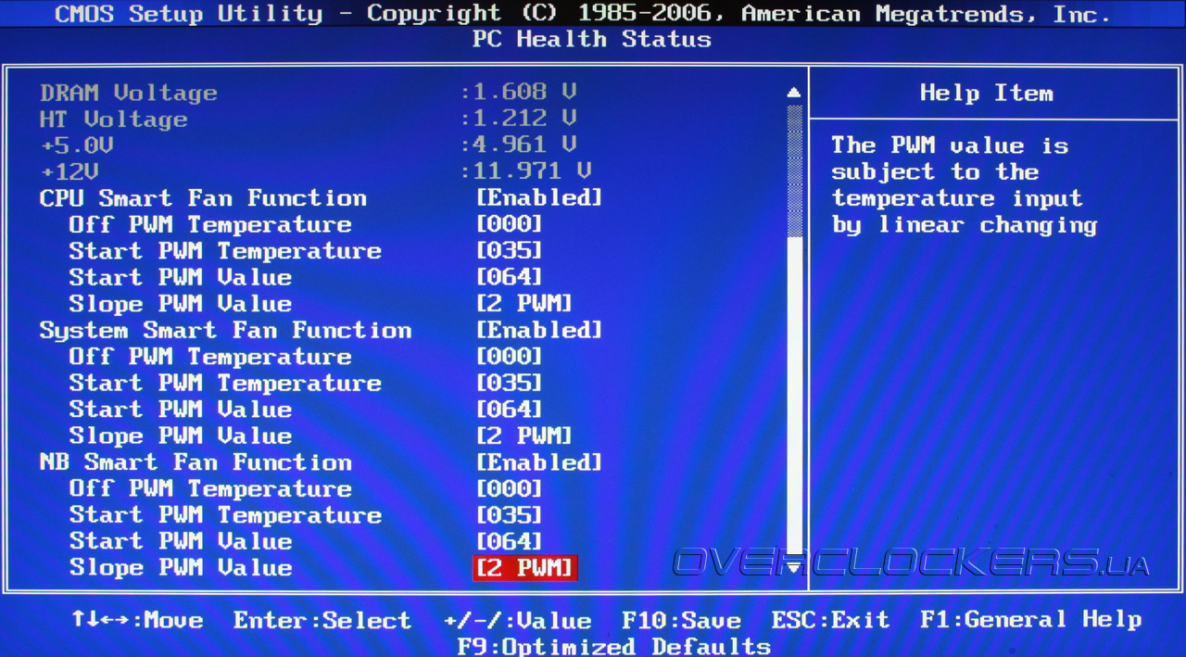Image resolution: width=1186 pixels, height=657 pixels.
Task: Click the arrow keys Move hint
Action: click(x=137, y=620)
